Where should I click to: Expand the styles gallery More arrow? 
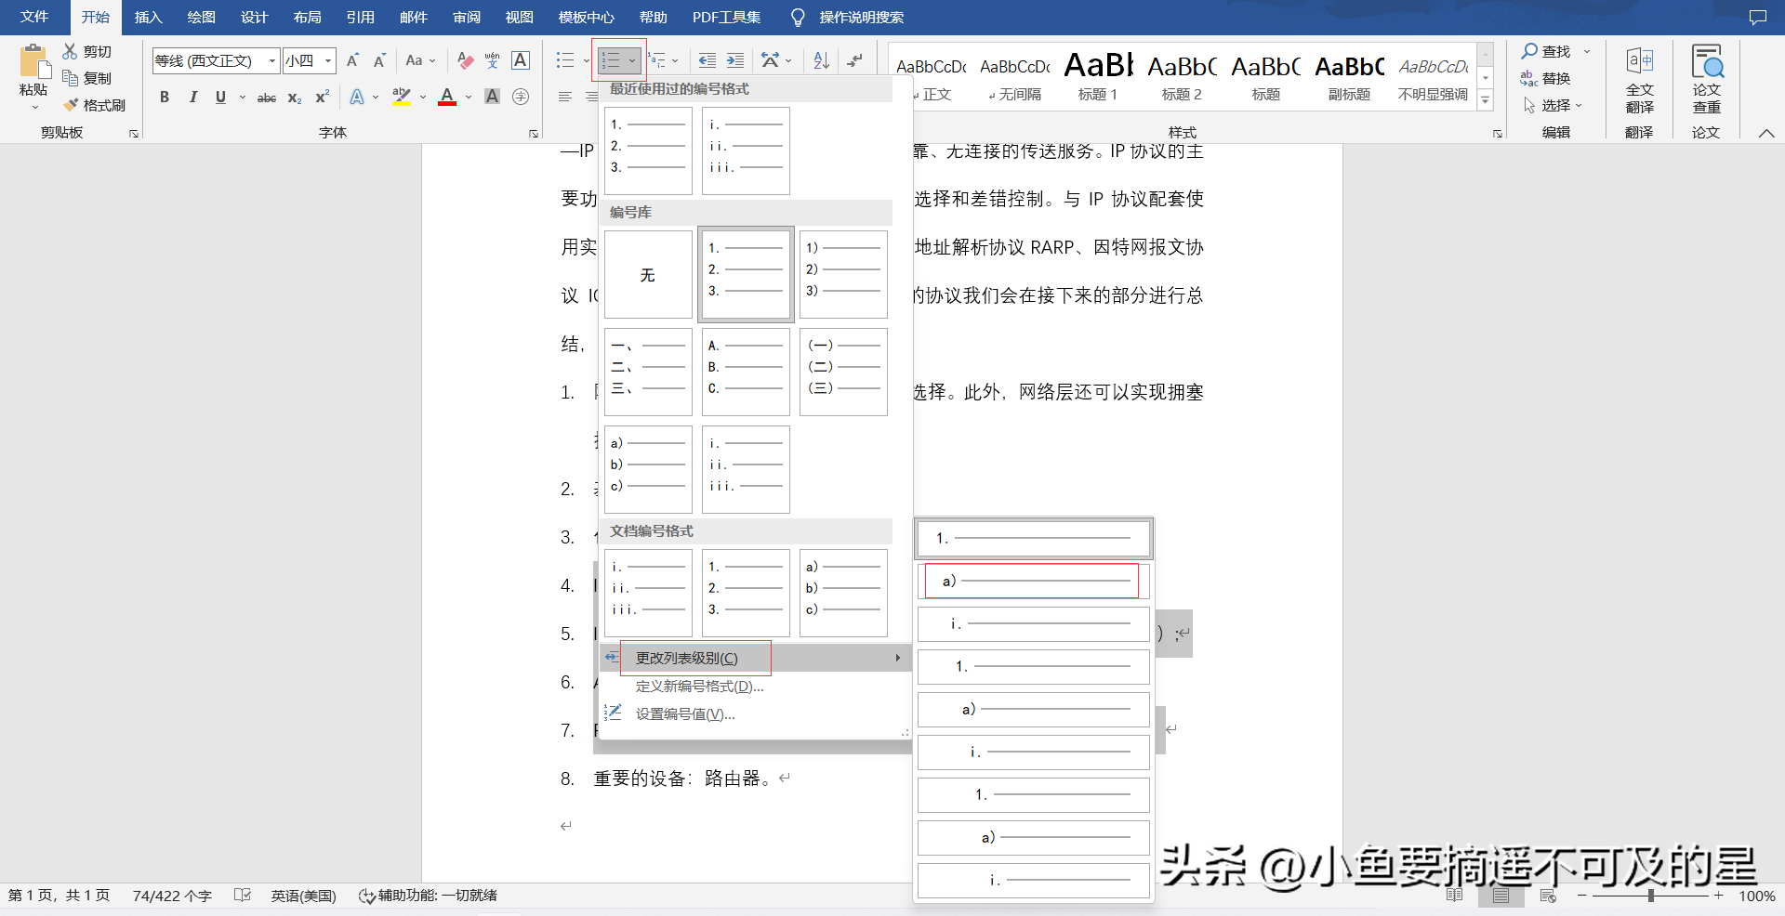(x=1486, y=100)
